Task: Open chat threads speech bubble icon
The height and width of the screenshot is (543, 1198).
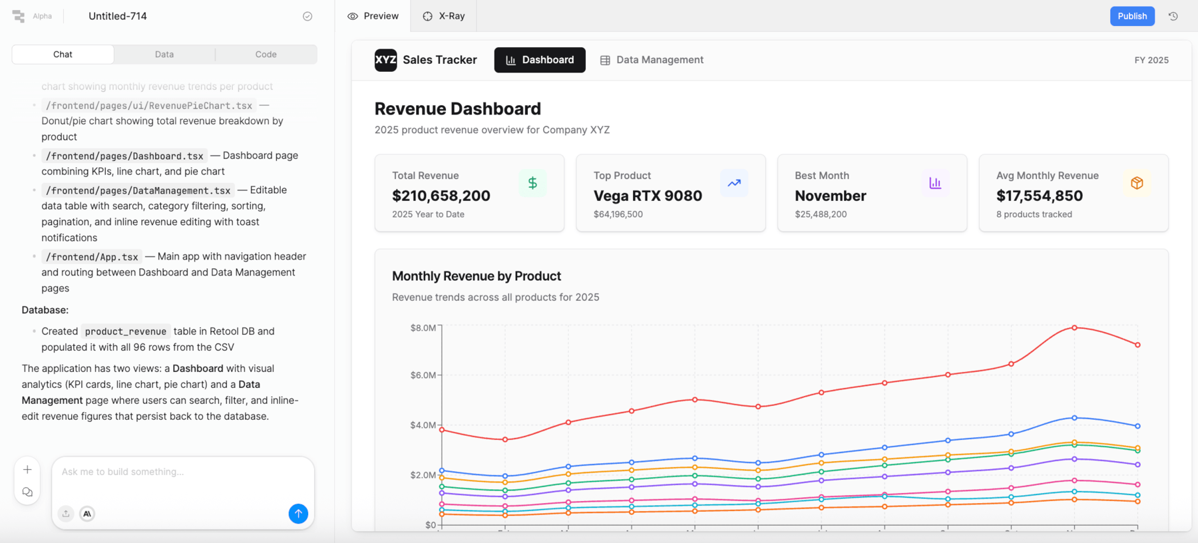Action: pyautogui.click(x=27, y=492)
